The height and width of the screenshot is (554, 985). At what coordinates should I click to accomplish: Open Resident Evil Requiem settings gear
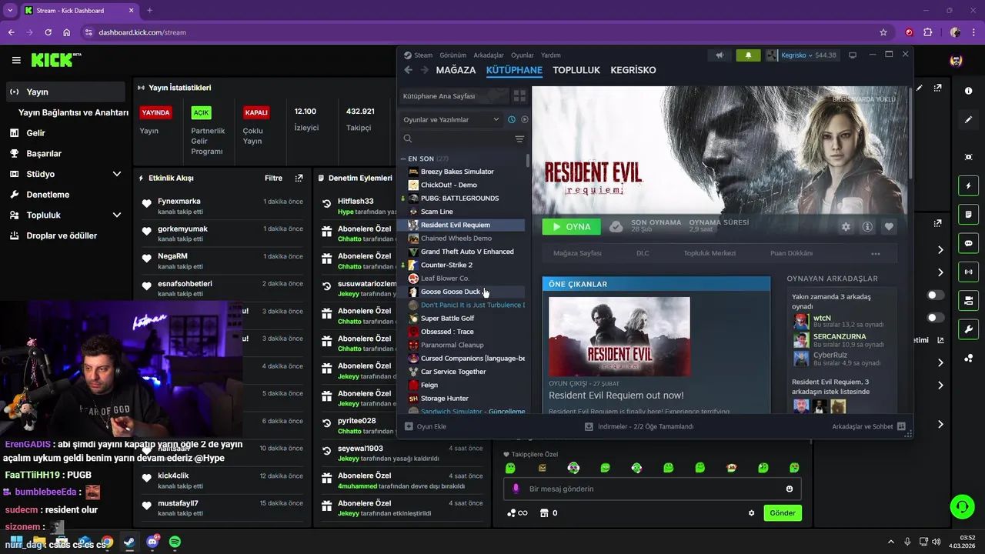tap(846, 227)
